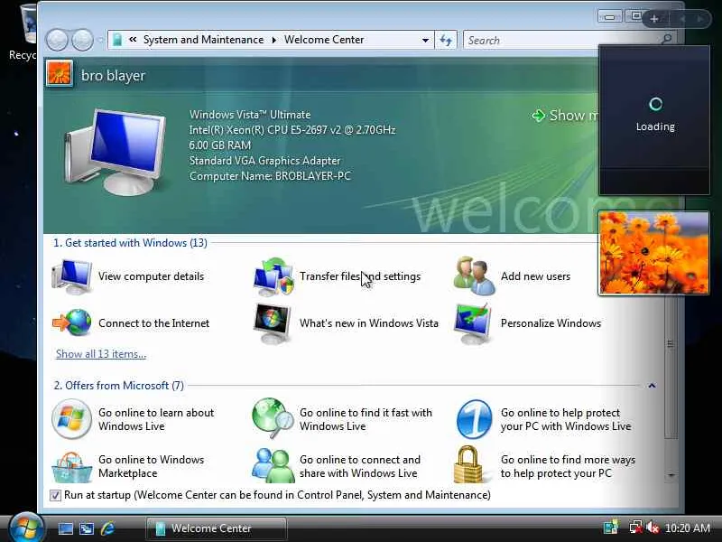Image resolution: width=722 pixels, height=542 pixels.
Task: Click the Computer Name: BROBLAYER-PC text
Action: click(270, 176)
